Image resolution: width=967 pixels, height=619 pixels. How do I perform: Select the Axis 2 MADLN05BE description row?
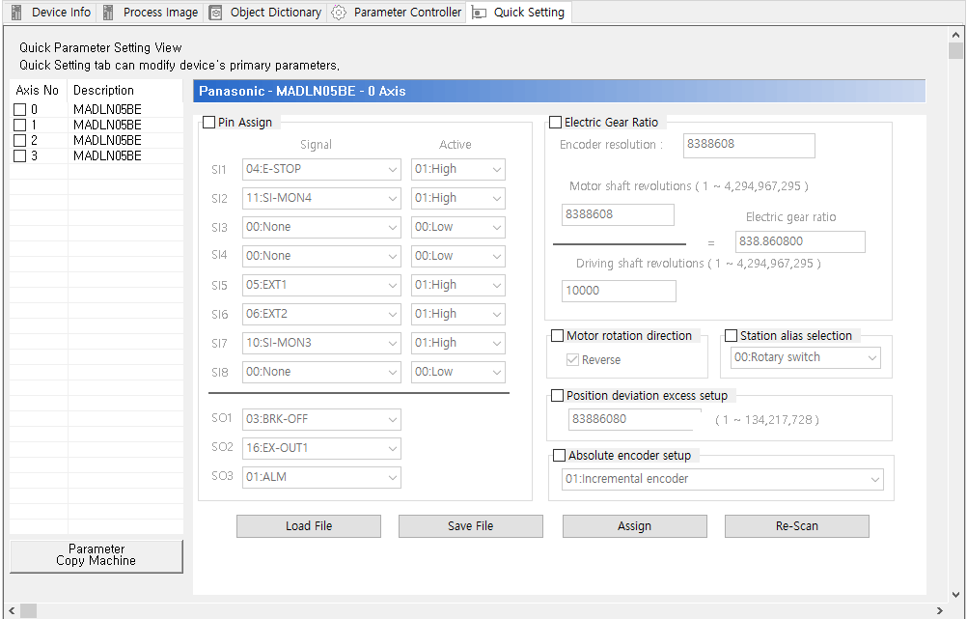107,140
